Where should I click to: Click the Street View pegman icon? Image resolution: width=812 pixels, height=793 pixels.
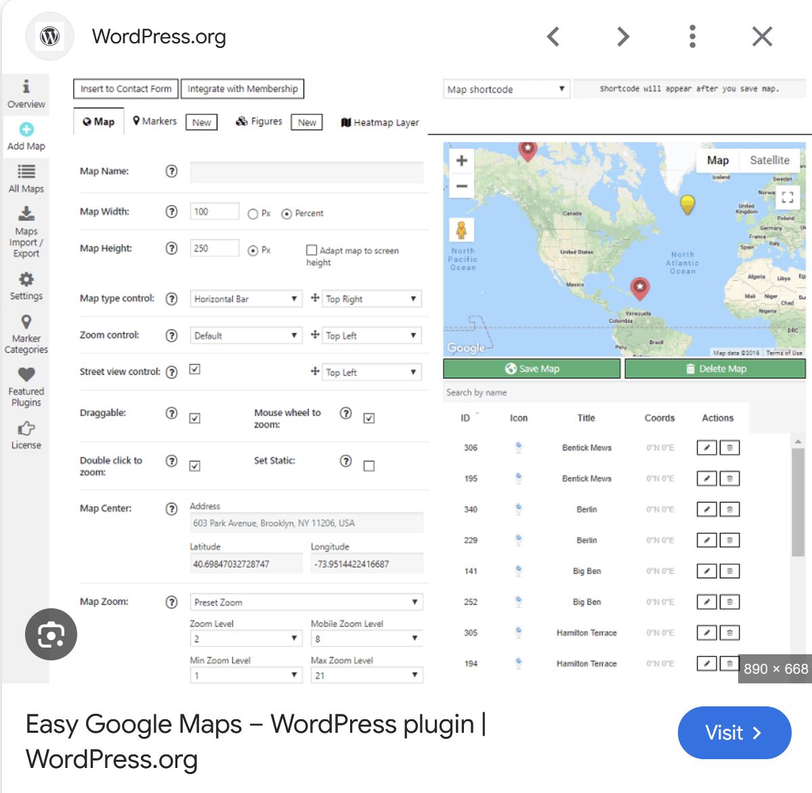(x=462, y=231)
